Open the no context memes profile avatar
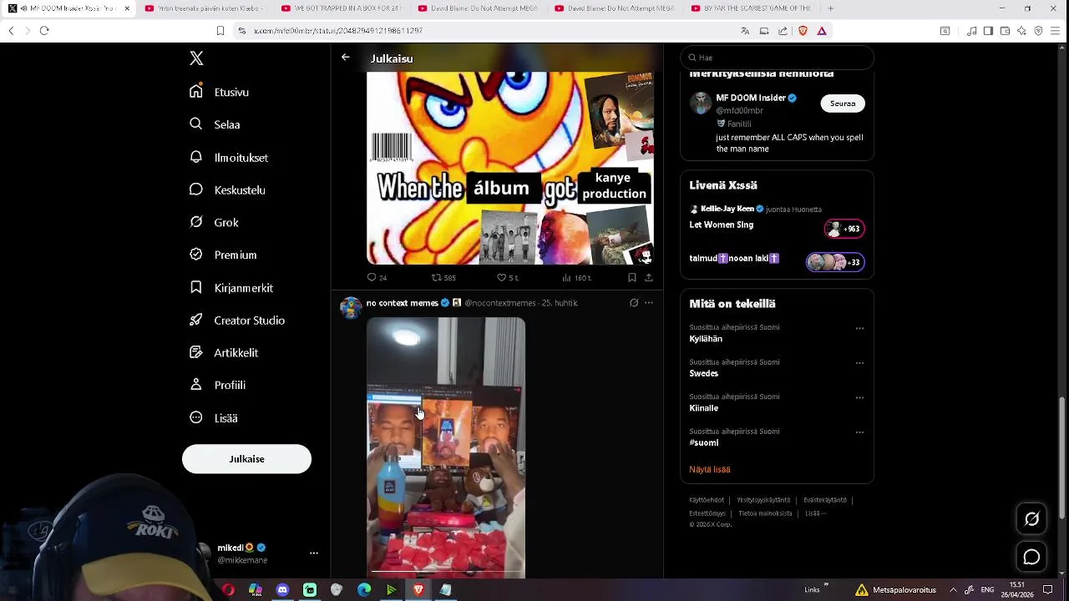The height and width of the screenshot is (601, 1069). click(x=351, y=308)
